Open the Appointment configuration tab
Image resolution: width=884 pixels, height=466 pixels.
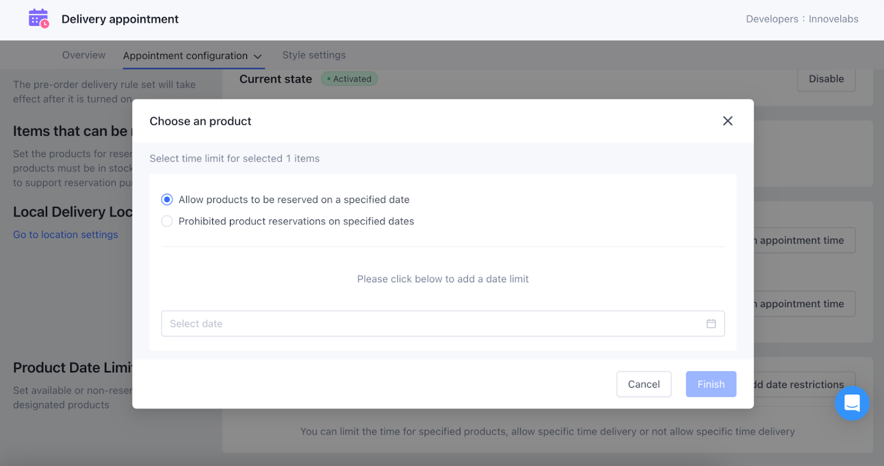point(185,56)
